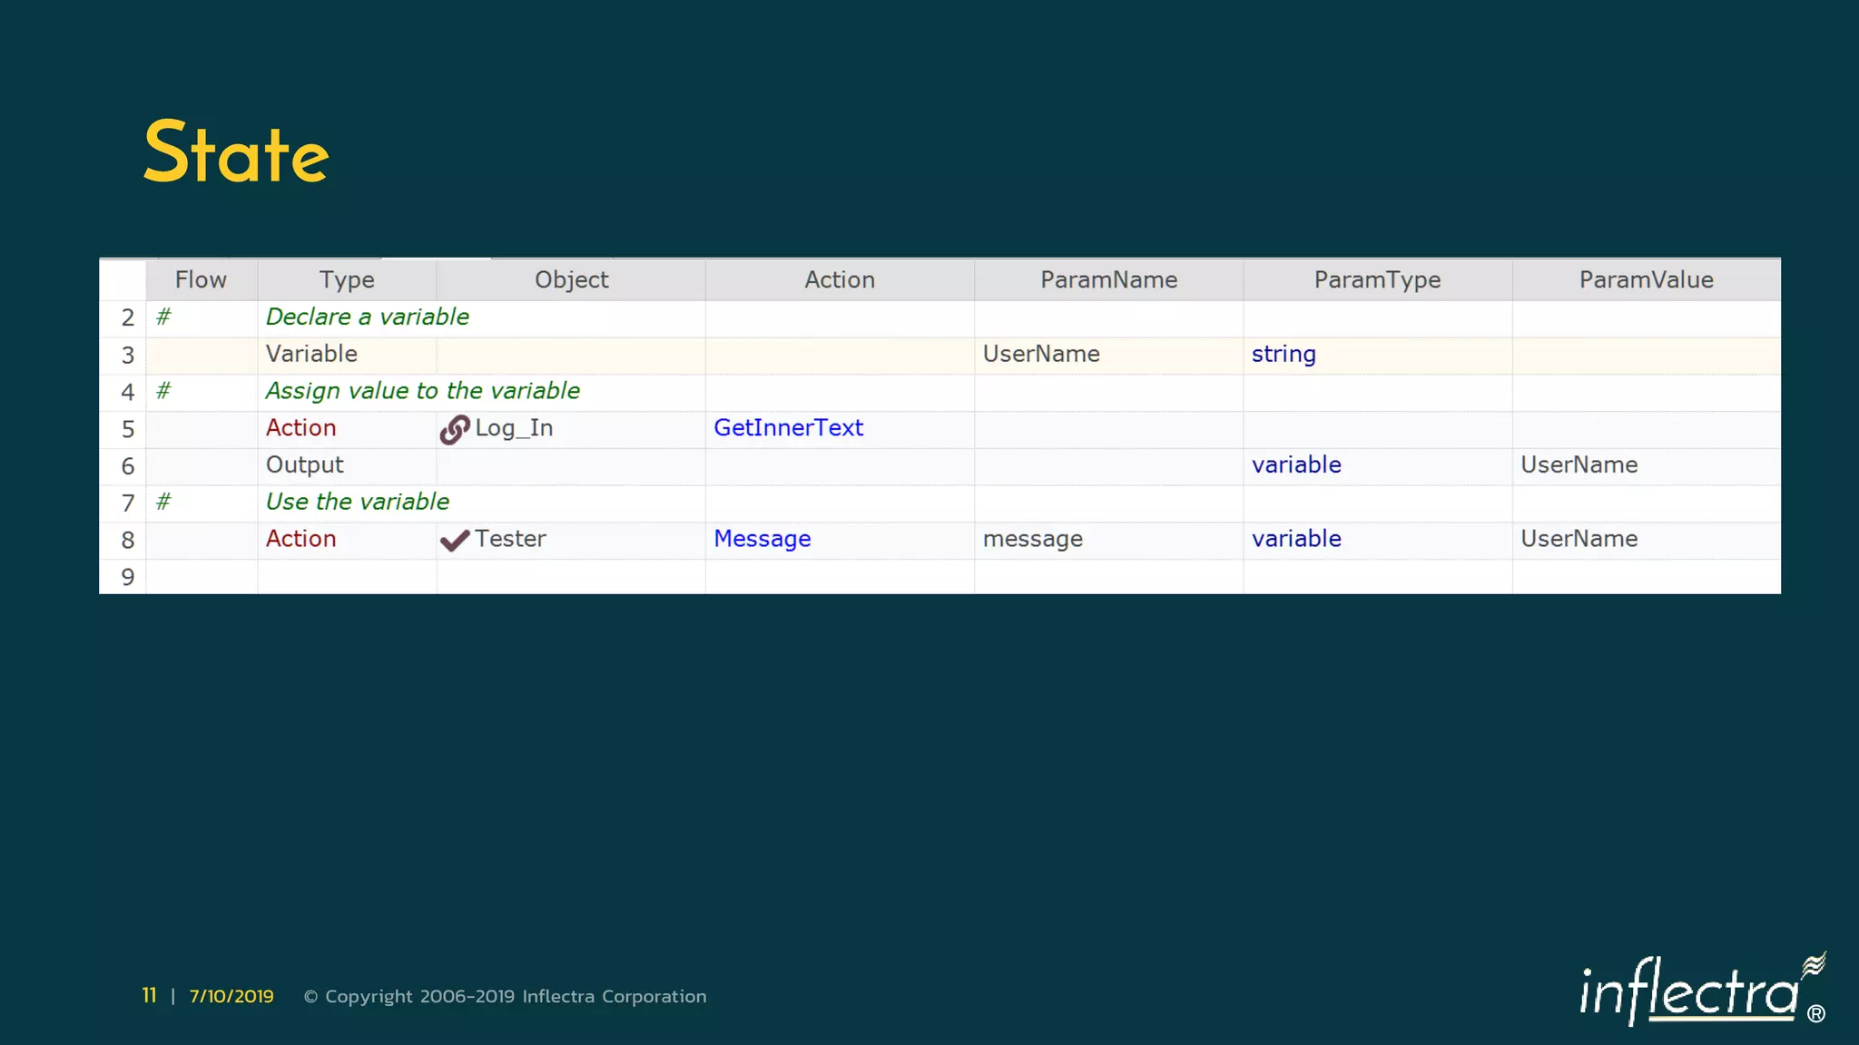Select row number 3 header
1859x1045 pixels.
click(x=127, y=356)
